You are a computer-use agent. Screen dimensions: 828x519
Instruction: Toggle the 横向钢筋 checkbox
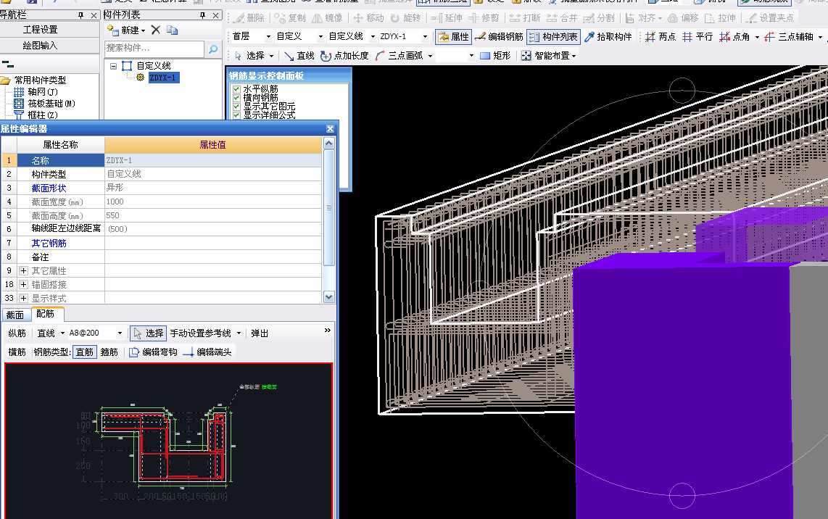[x=236, y=98]
